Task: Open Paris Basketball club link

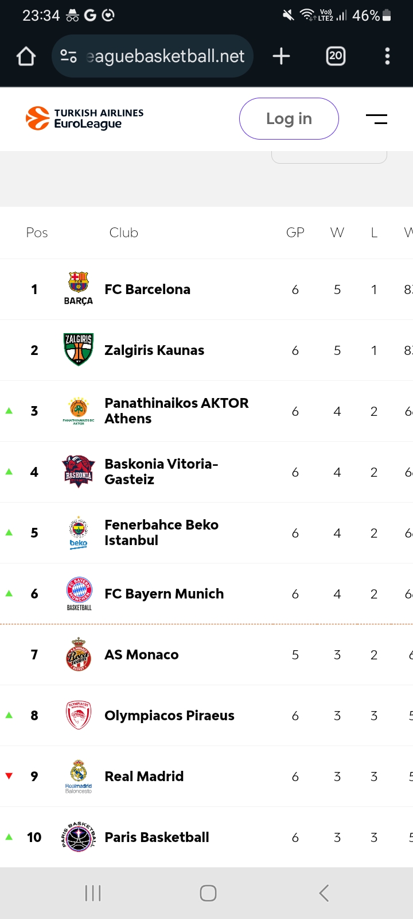Action: click(157, 837)
